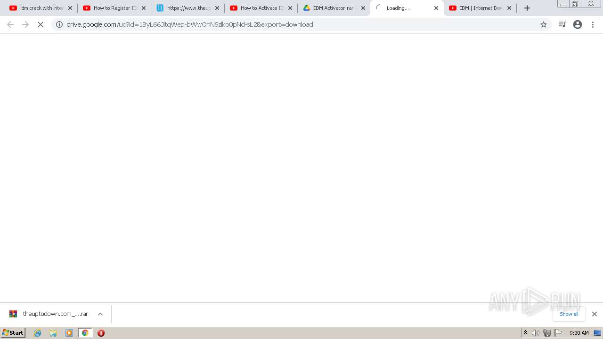The width and height of the screenshot is (603, 339).
Task: Close the 'How to Activate ID' tab
Action: (x=290, y=8)
